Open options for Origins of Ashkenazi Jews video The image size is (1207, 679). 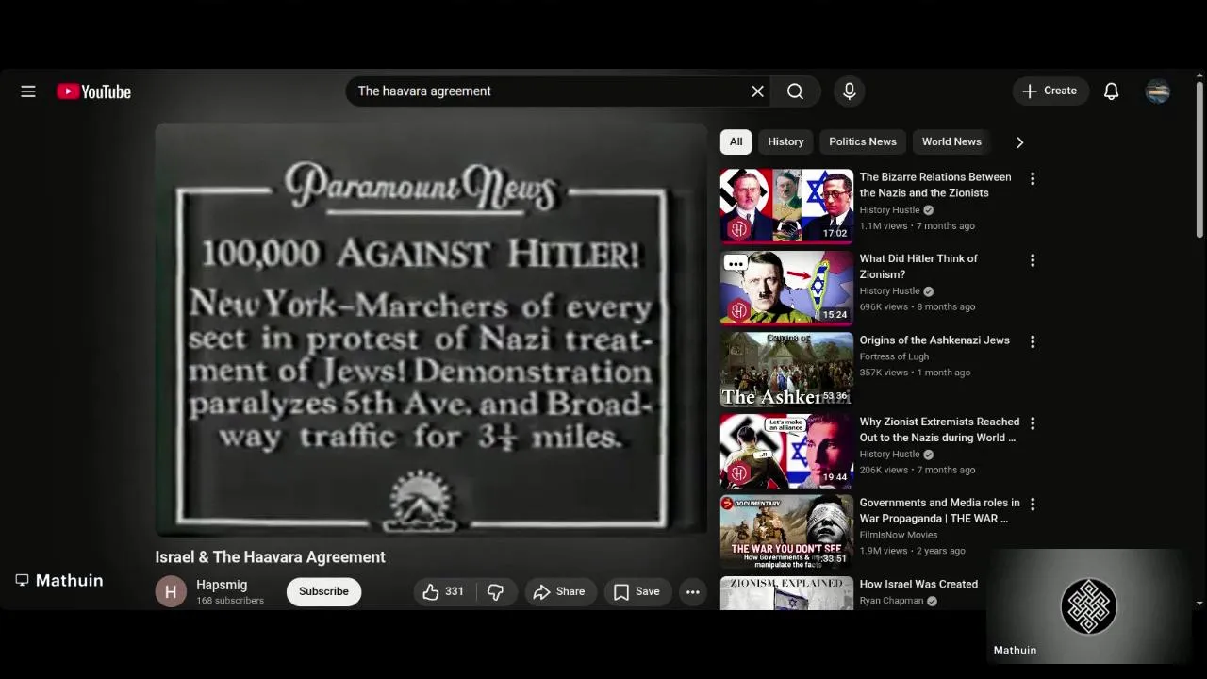pos(1033,341)
